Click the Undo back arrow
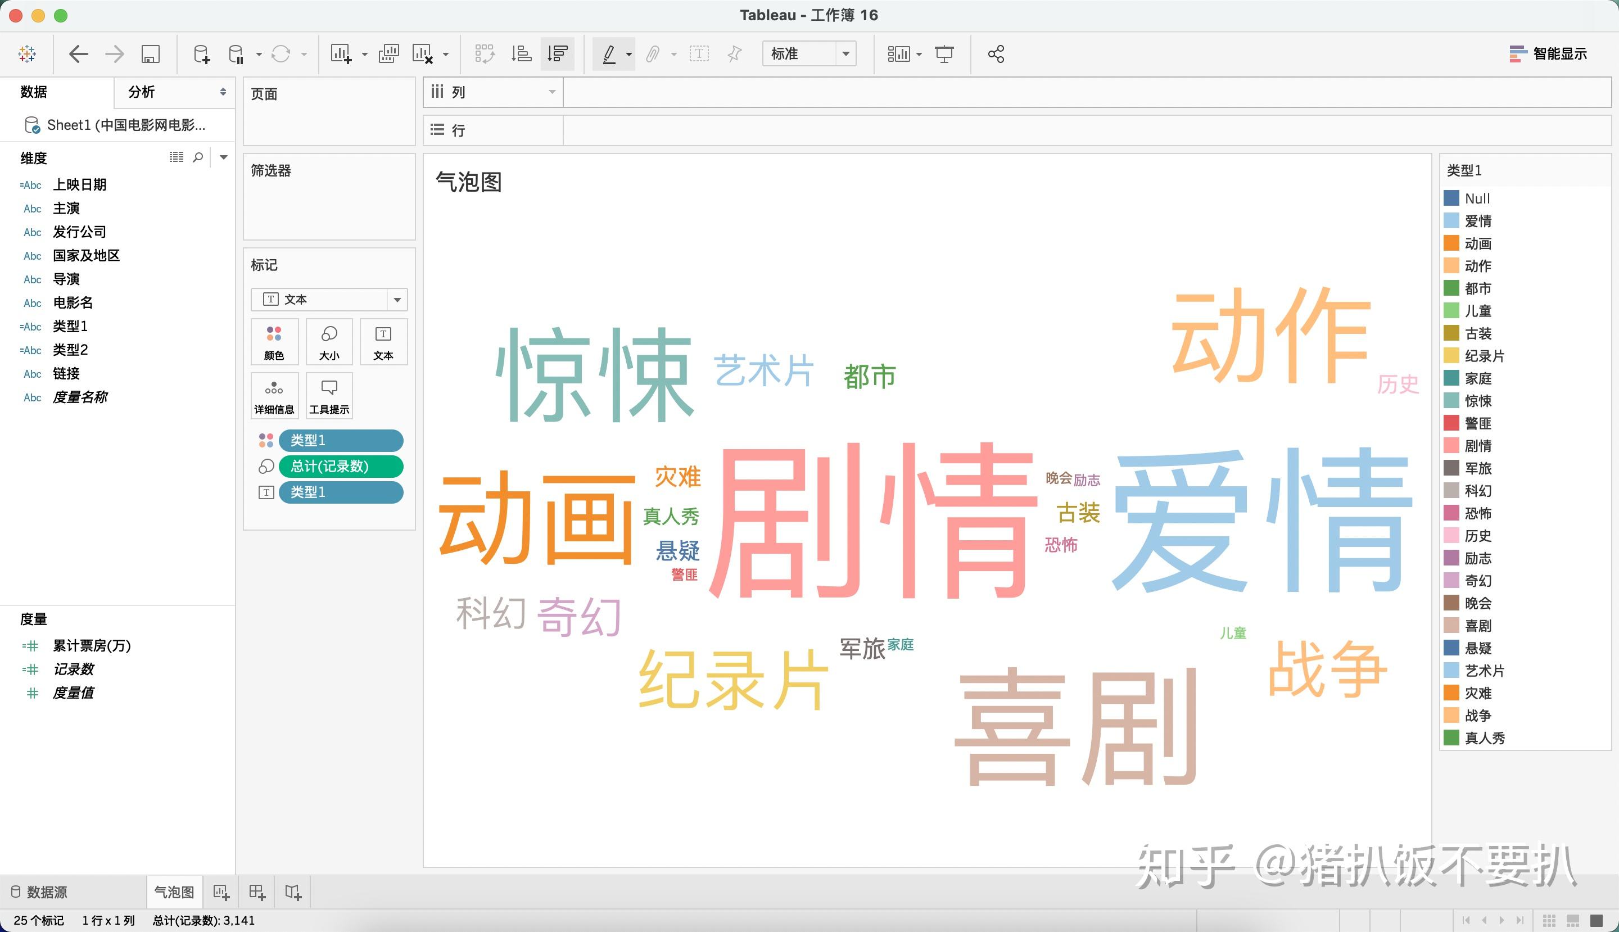Viewport: 1619px width, 932px height. coord(78,54)
